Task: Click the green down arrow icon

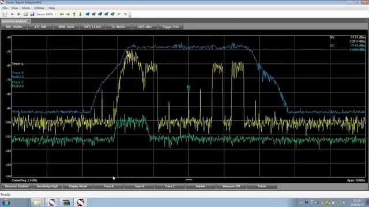Action: 80,14
